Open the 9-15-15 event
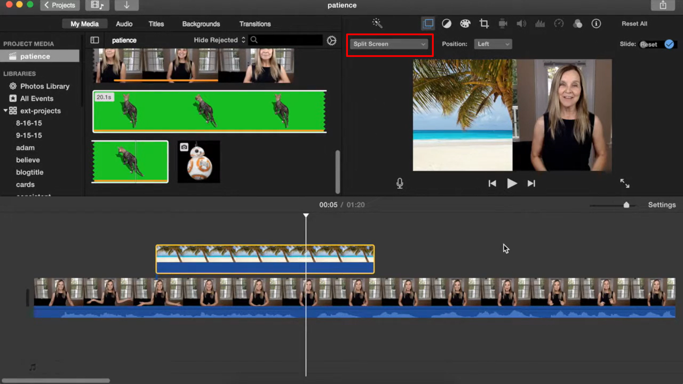This screenshot has height=384, width=683. click(29, 135)
